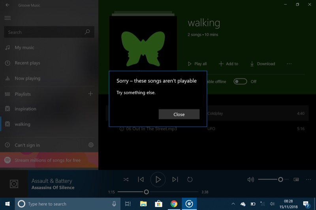Go to Now playing
Screen dimensions: 316x210
49,78
